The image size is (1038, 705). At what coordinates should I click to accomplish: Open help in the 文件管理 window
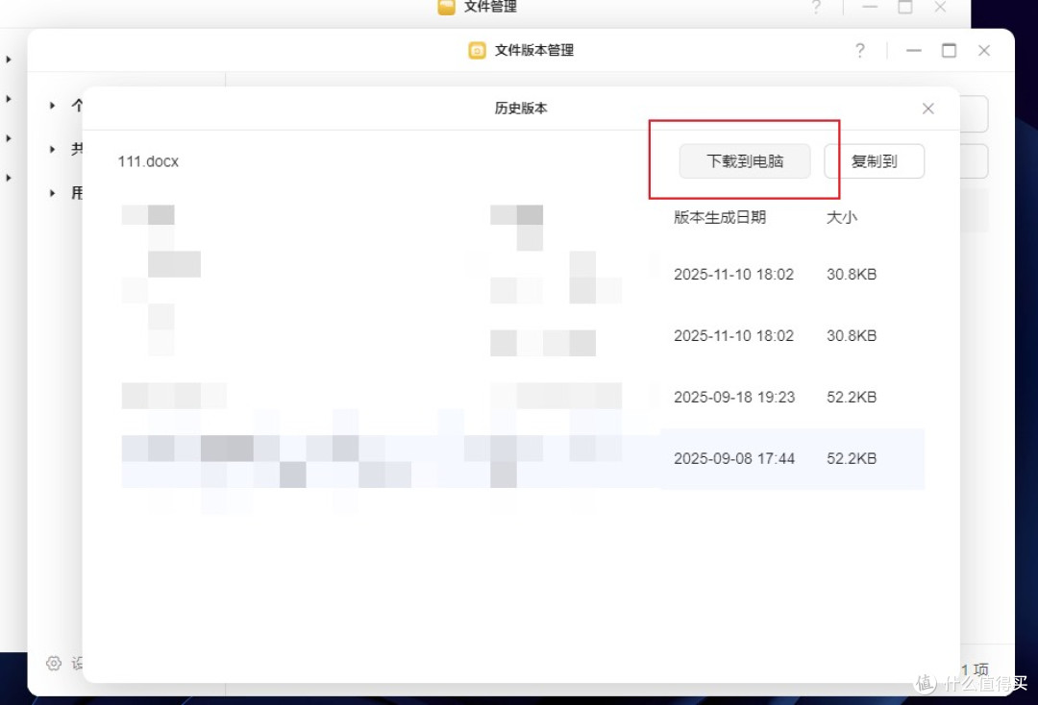click(816, 8)
